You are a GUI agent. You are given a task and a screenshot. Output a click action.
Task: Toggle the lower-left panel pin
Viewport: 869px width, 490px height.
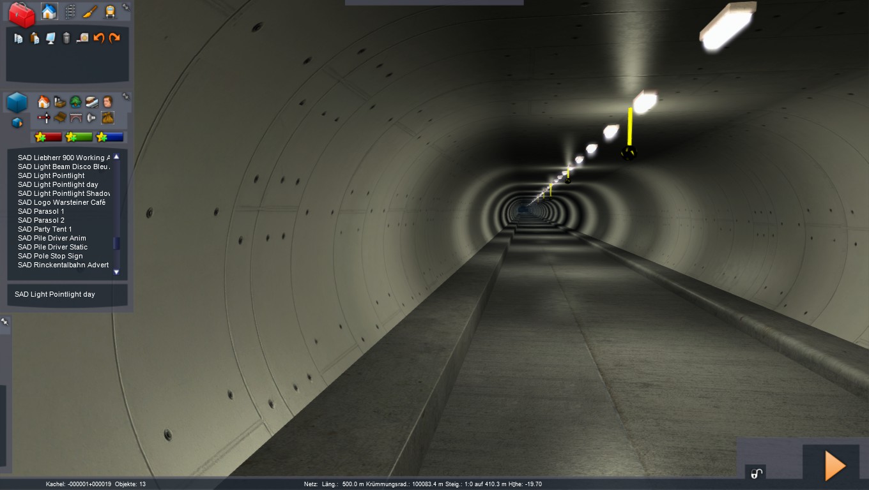point(4,322)
